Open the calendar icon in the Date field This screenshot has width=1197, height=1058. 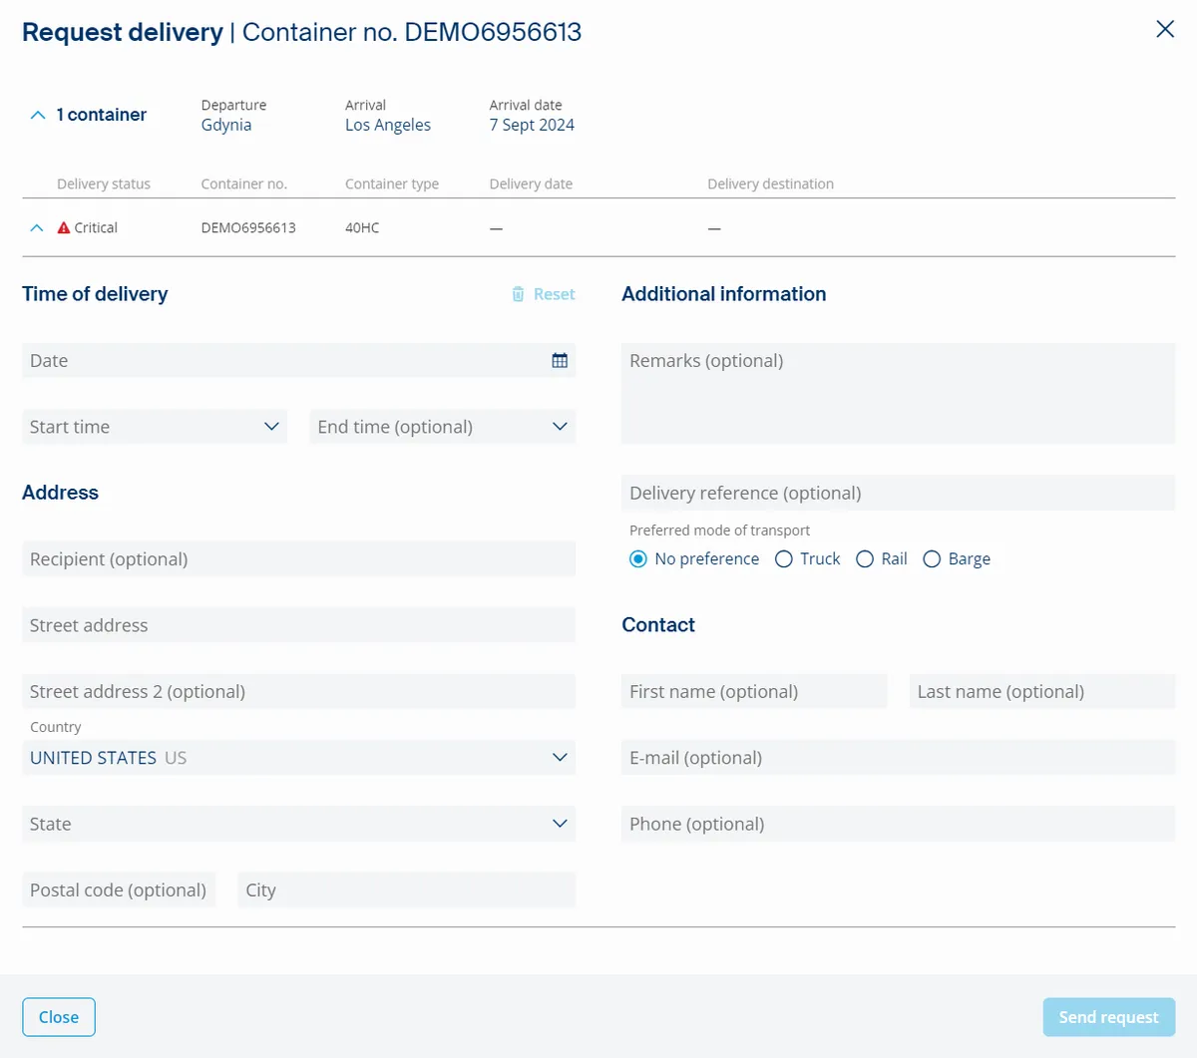click(x=560, y=360)
